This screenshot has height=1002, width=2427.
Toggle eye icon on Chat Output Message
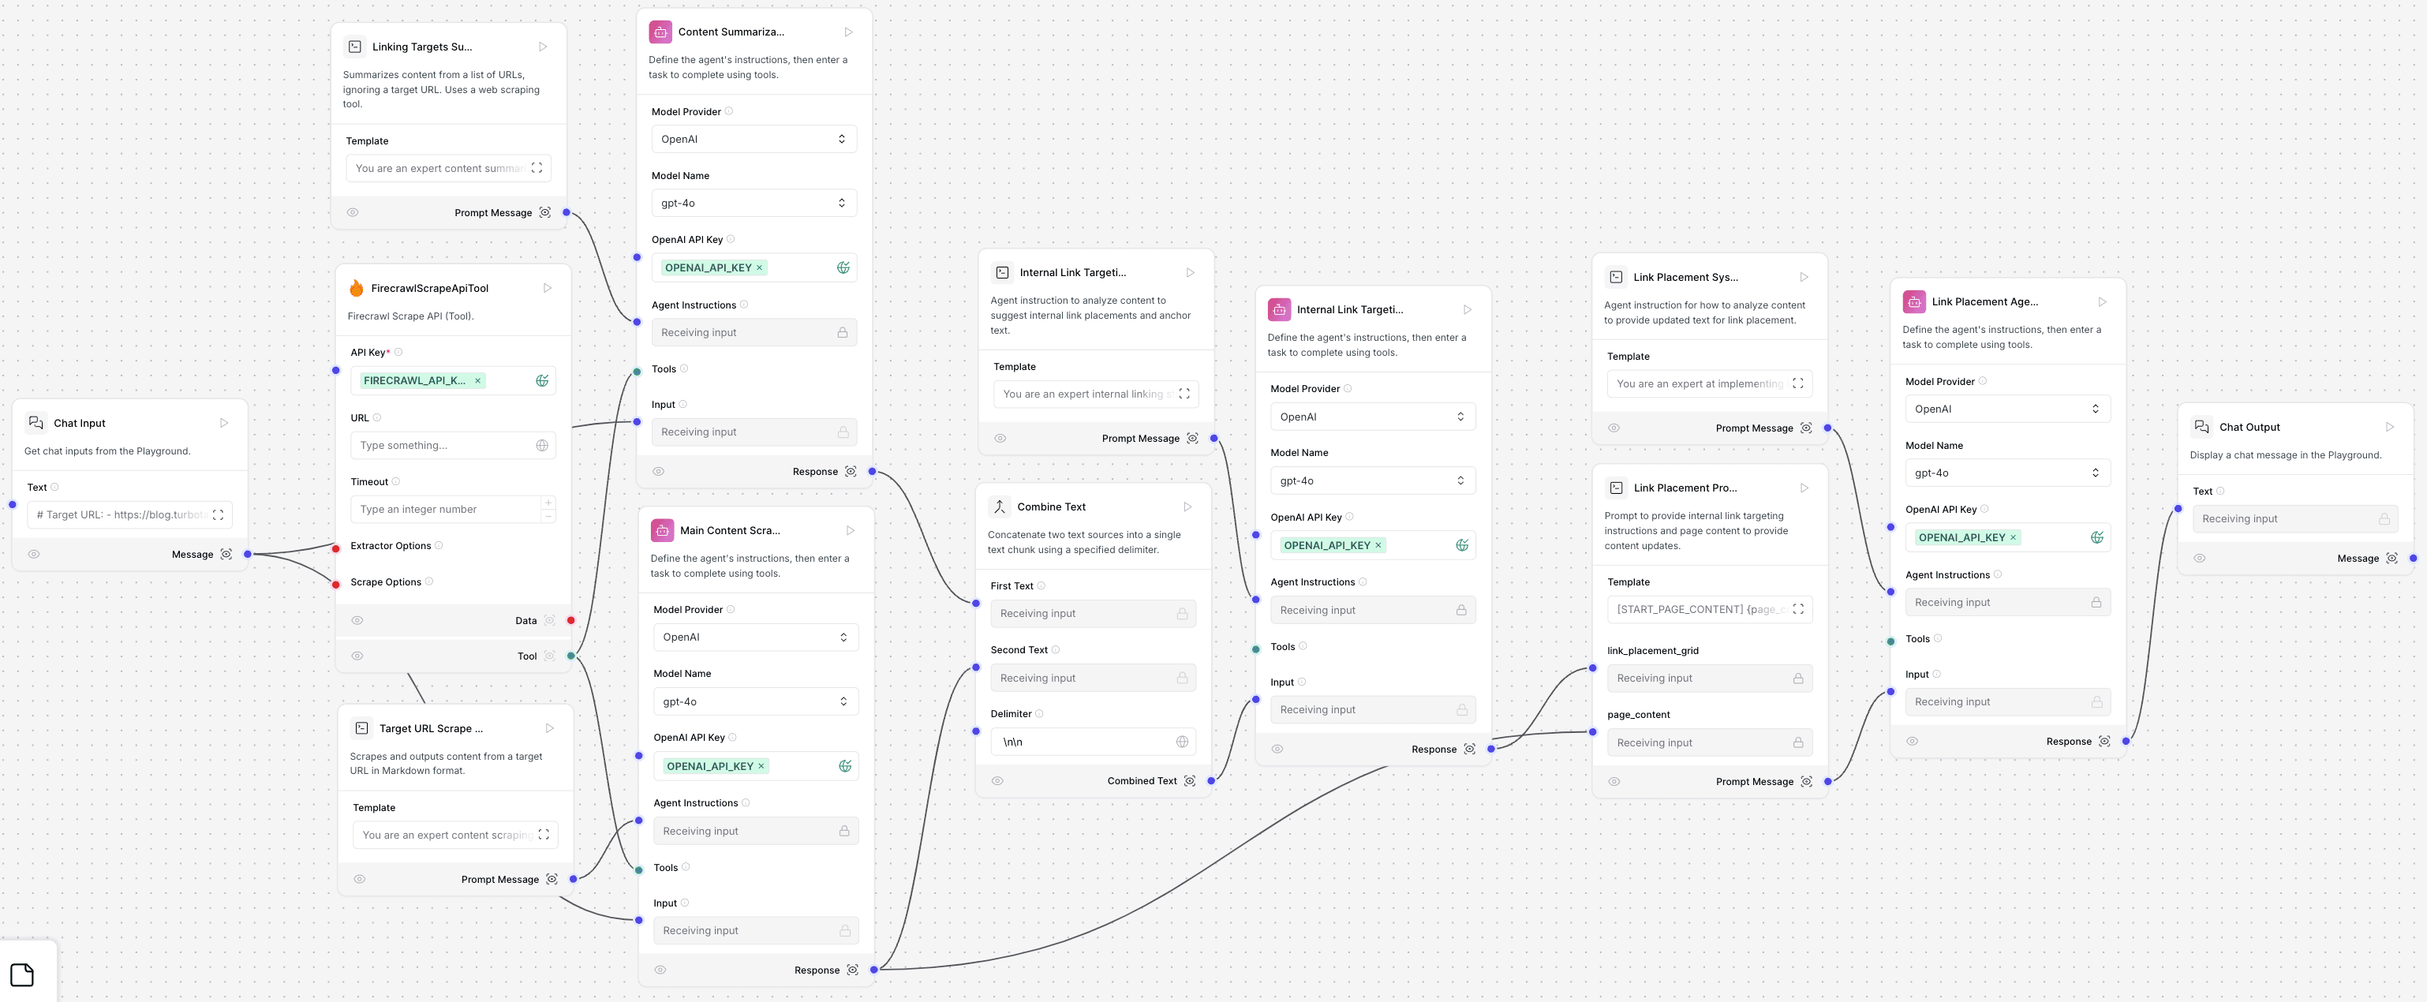[x=2199, y=559]
